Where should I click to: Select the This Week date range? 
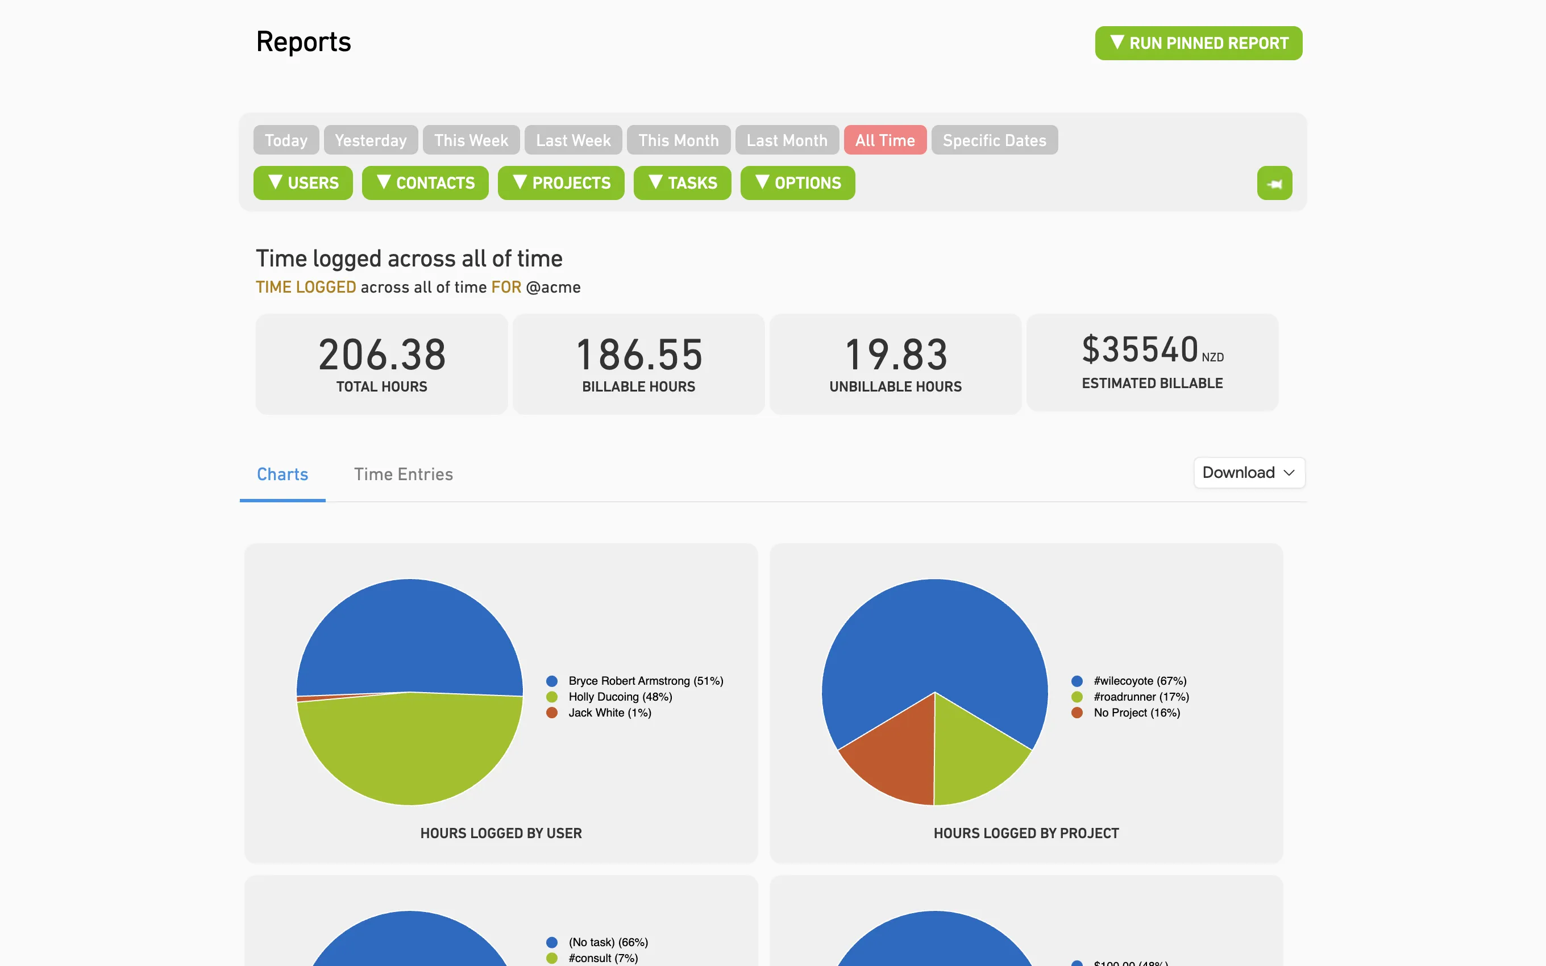[x=471, y=140]
